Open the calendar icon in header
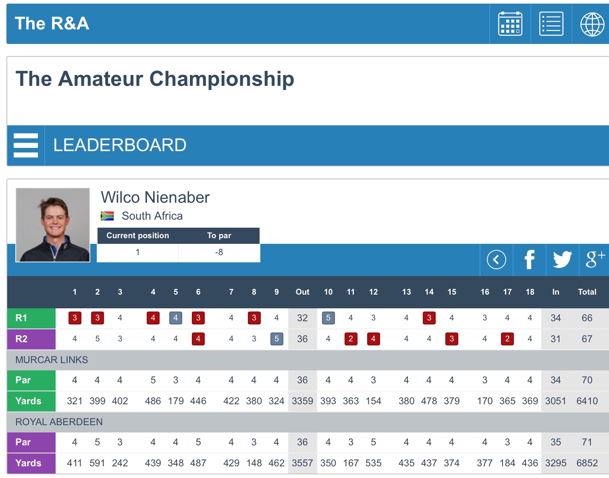The image size is (609, 478). (x=510, y=24)
